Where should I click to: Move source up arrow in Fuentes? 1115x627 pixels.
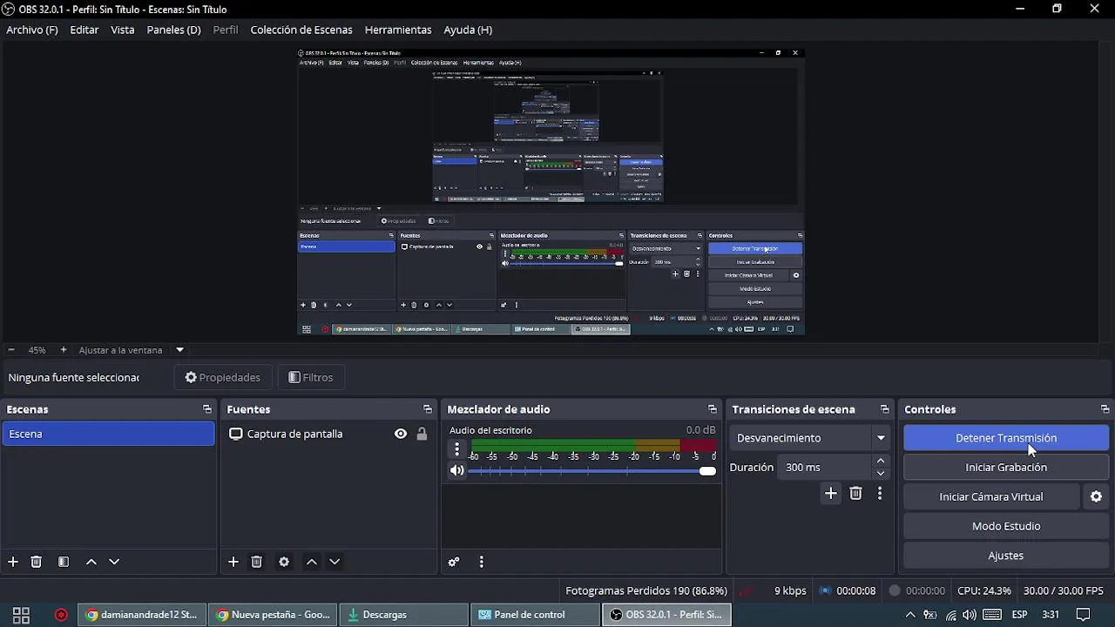312,562
